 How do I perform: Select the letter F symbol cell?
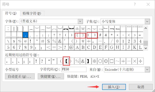coord(106,47)
